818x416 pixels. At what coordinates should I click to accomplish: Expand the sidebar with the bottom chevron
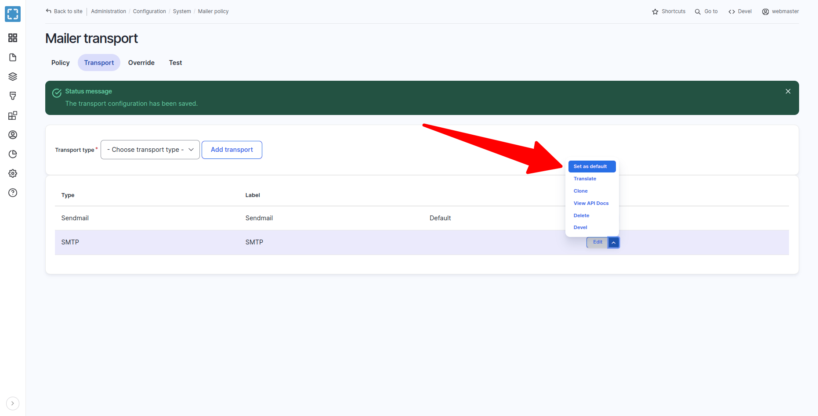(x=13, y=403)
